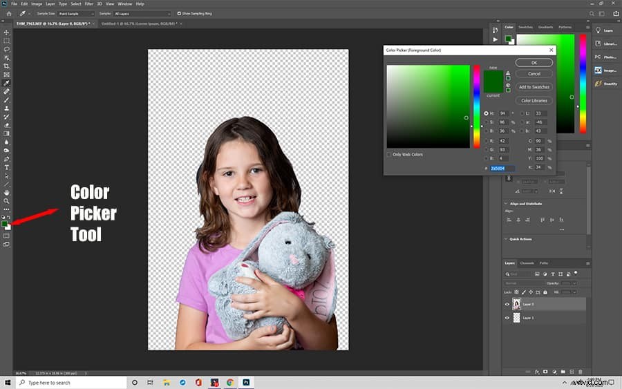Image resolution: width=622 pixels, height=389 pixels.
Task: Select the L lightness radio button
Action: (x=522, y=113)
